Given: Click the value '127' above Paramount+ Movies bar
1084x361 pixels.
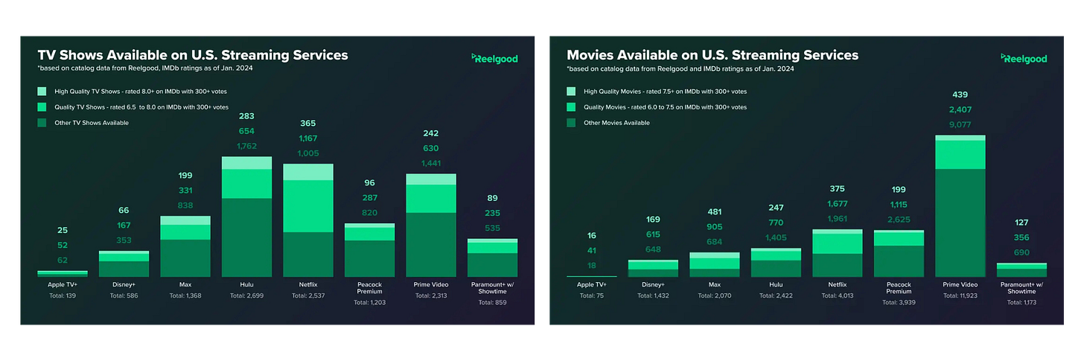Looking at the screenshot, I should click(1021, 222).
